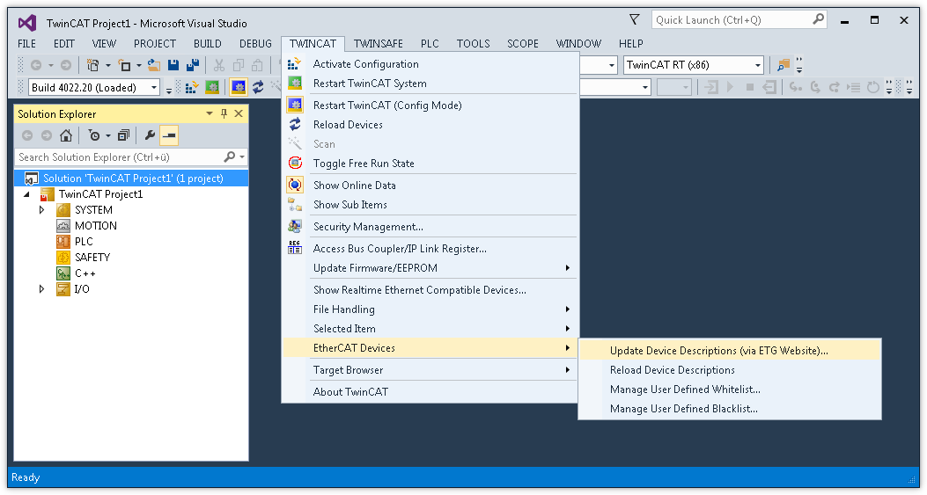Click the Open File folder icon
The height and width of the screenshot is (495, 927).
154,65
